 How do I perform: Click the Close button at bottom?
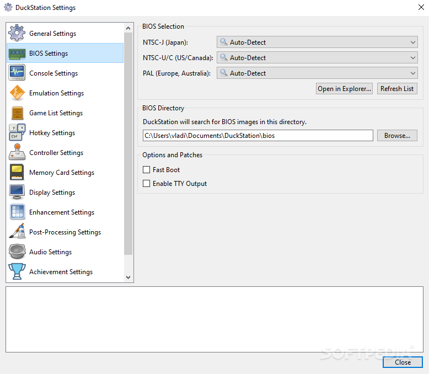click(x=403, y=362)
